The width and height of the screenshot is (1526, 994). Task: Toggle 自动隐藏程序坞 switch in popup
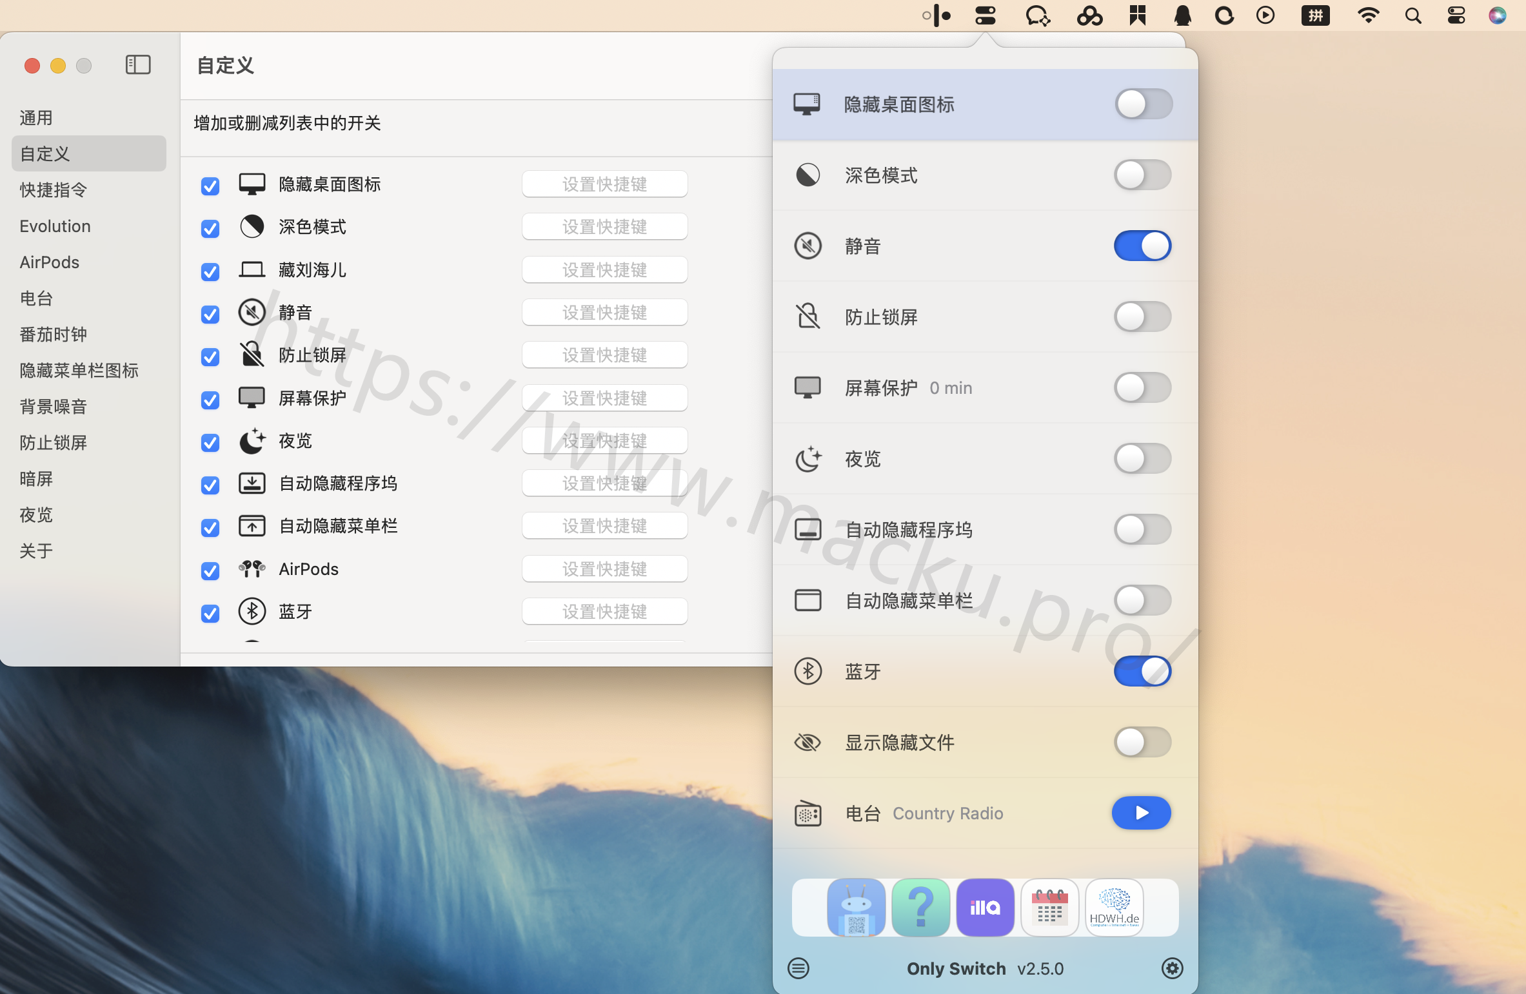[x=1143, y=529]
